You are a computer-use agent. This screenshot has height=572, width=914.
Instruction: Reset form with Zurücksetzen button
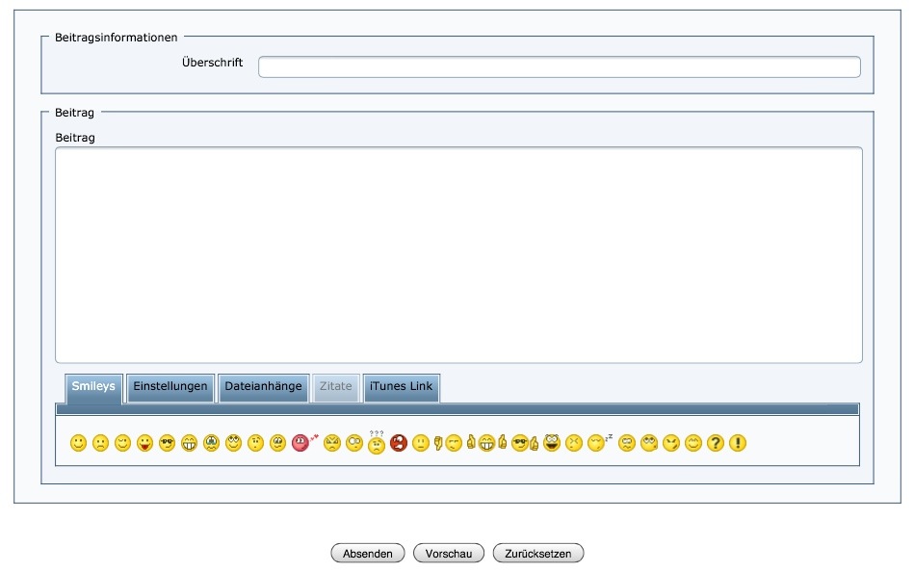tap(538, 554)
